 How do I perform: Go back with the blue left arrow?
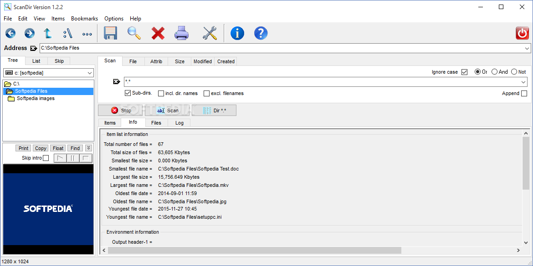10,33
